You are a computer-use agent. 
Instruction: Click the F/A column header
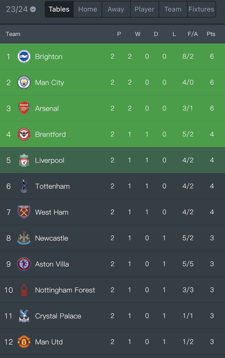(193, 34)
